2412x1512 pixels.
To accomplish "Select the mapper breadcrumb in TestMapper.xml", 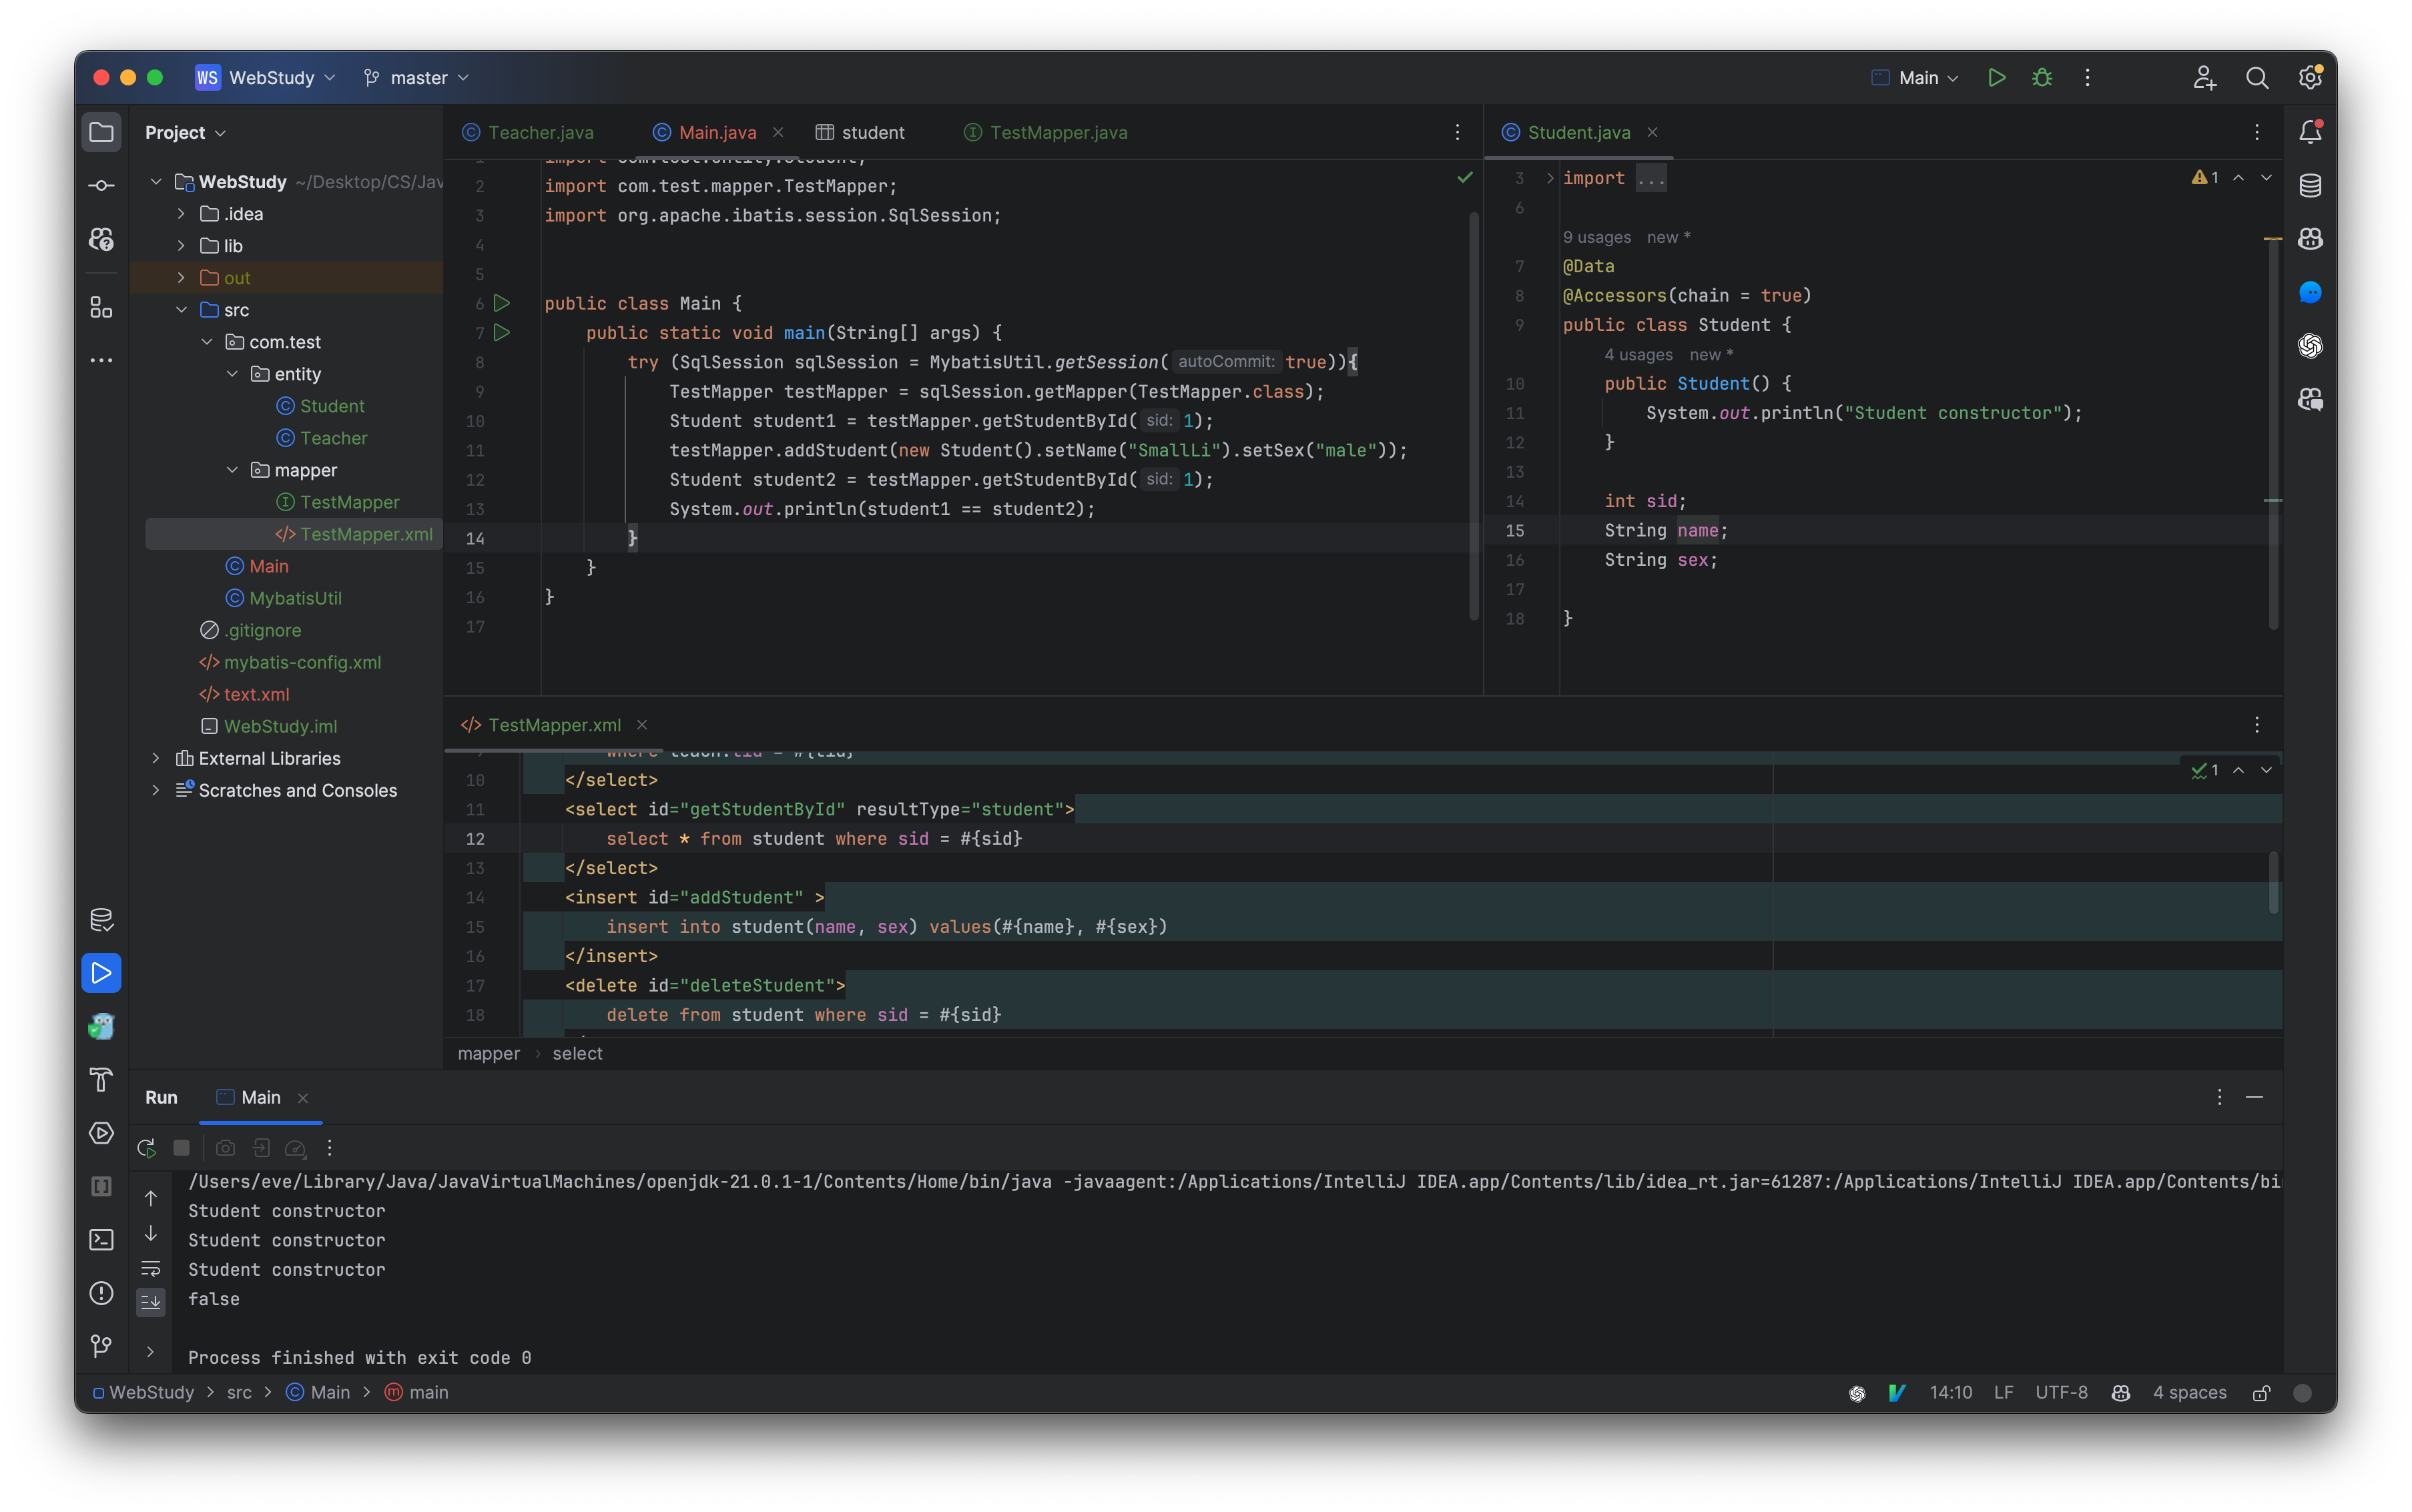I will coord(488,1052).
